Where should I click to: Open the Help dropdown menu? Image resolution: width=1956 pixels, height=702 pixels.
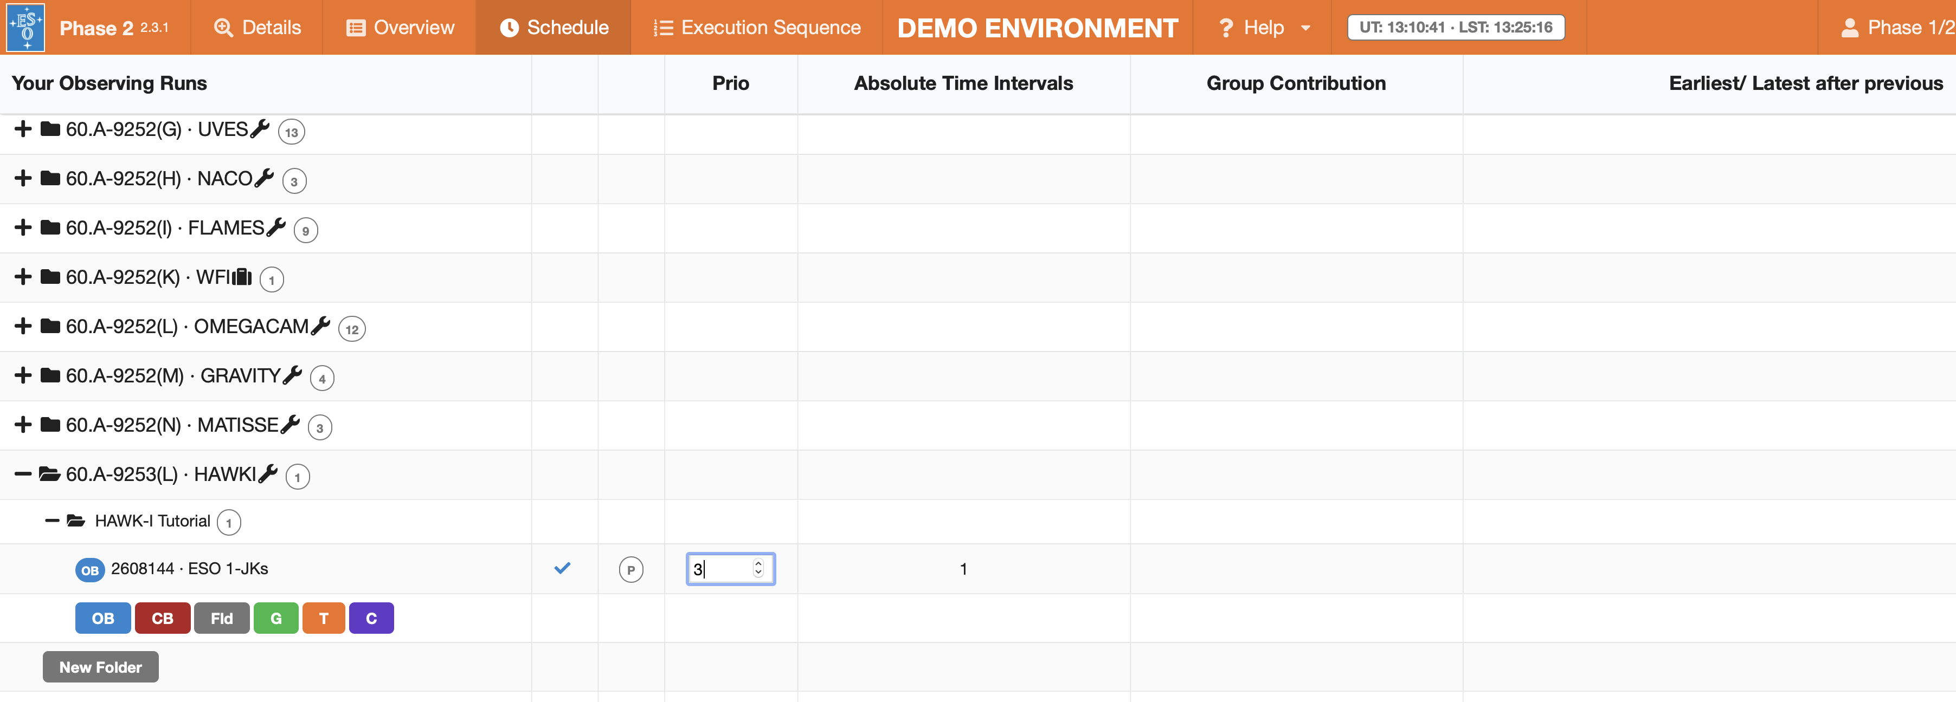click(x=1263, y=28)
